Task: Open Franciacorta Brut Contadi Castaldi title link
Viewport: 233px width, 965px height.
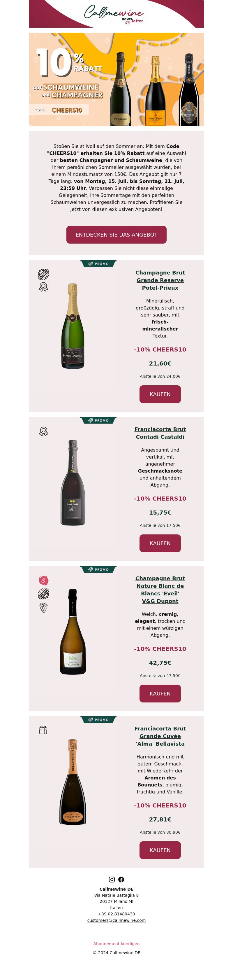Action: click(x=160, y=433)
